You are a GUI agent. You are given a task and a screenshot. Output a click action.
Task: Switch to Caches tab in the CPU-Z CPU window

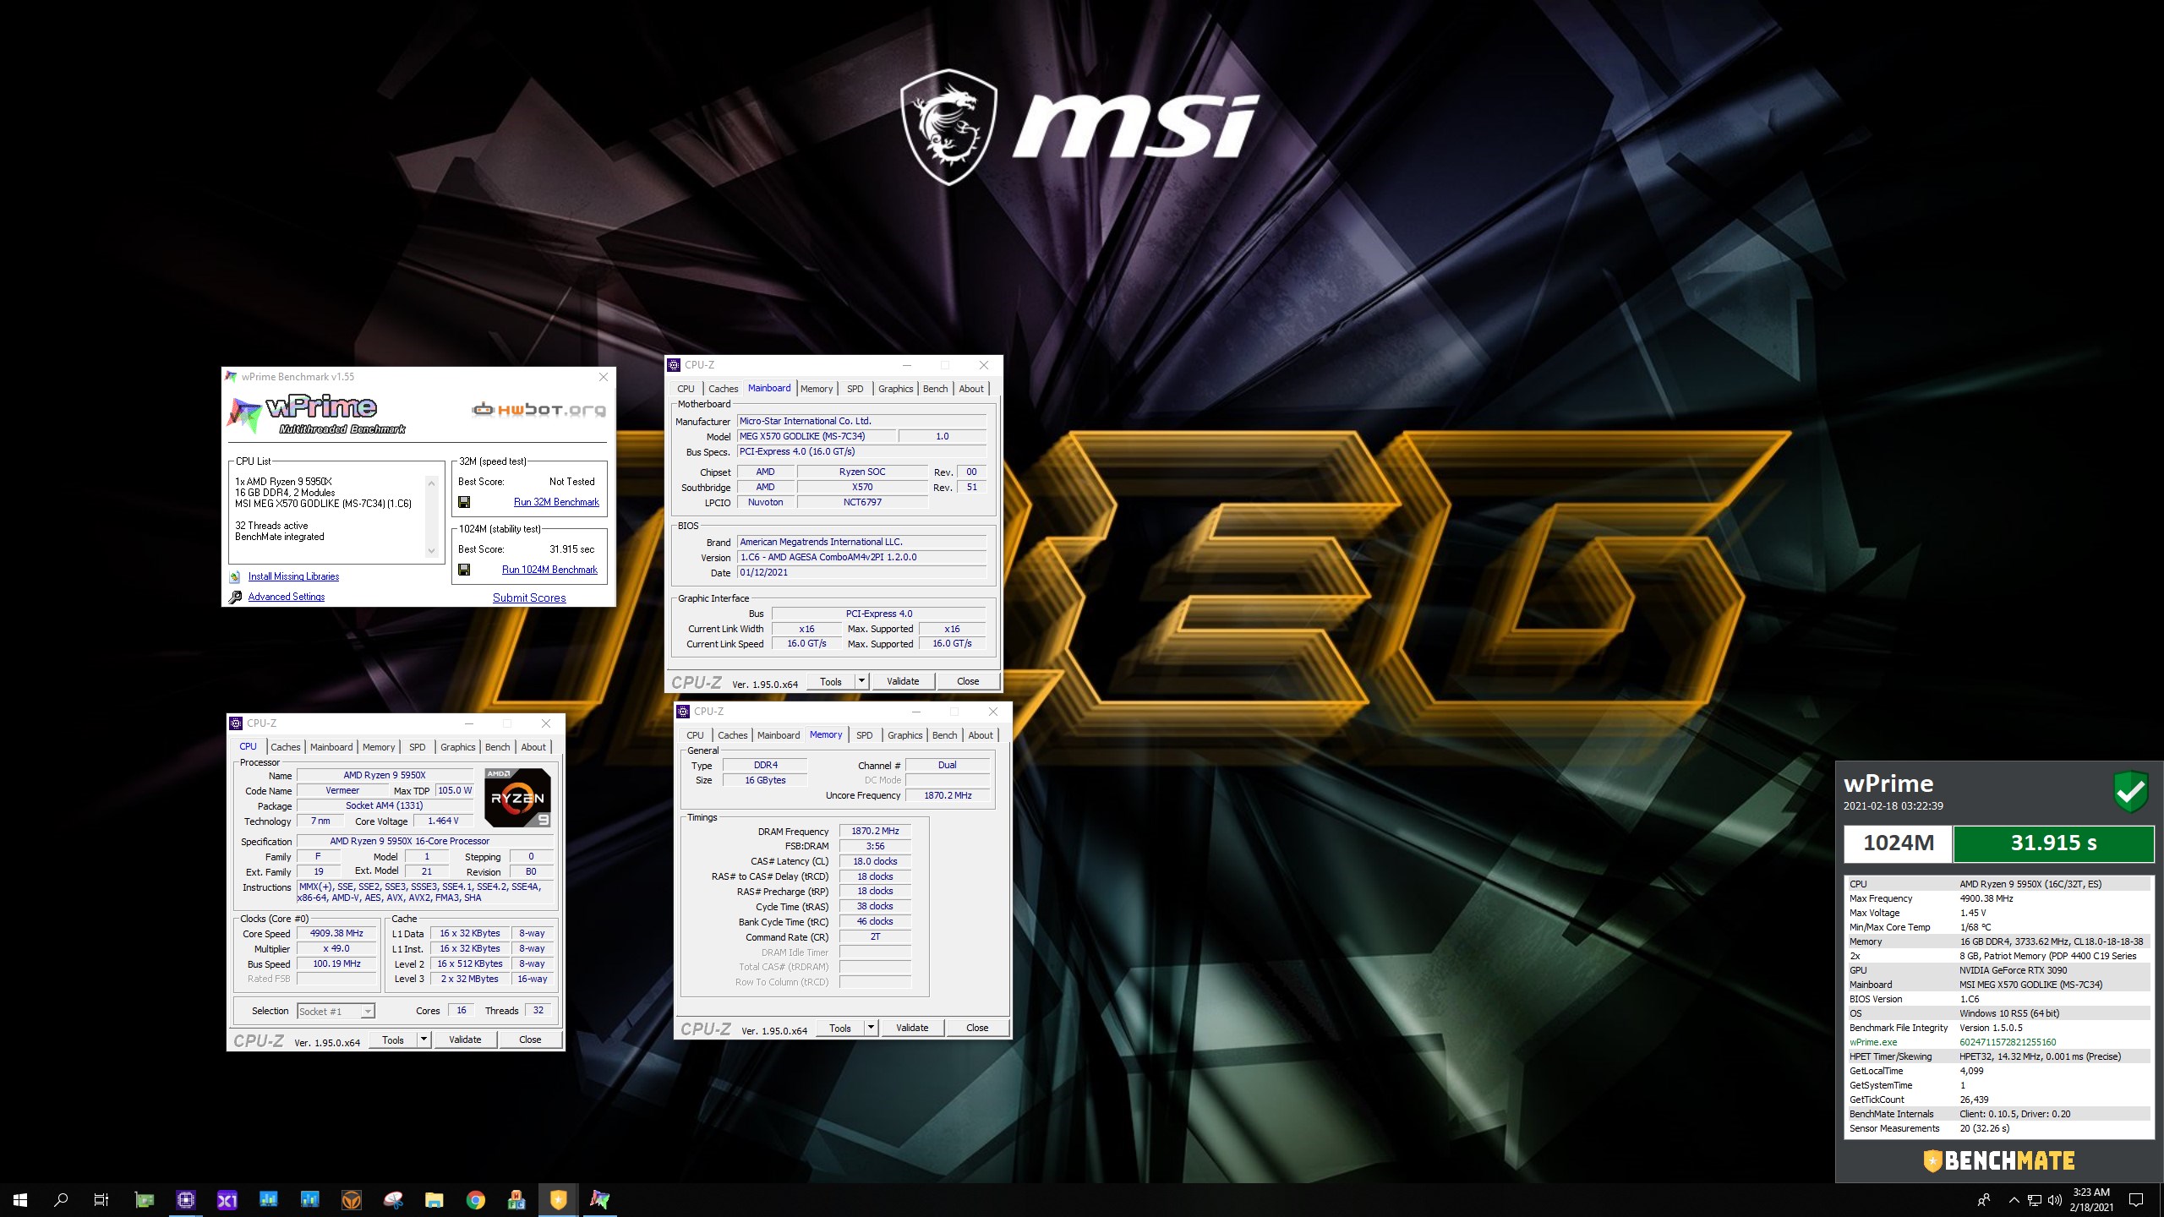(286, 747)
